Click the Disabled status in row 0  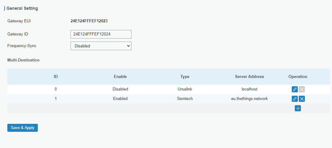120,89
